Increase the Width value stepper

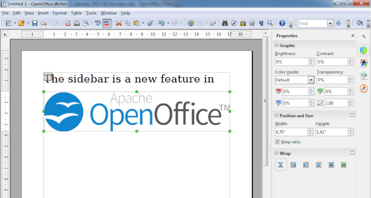[310, 130]
